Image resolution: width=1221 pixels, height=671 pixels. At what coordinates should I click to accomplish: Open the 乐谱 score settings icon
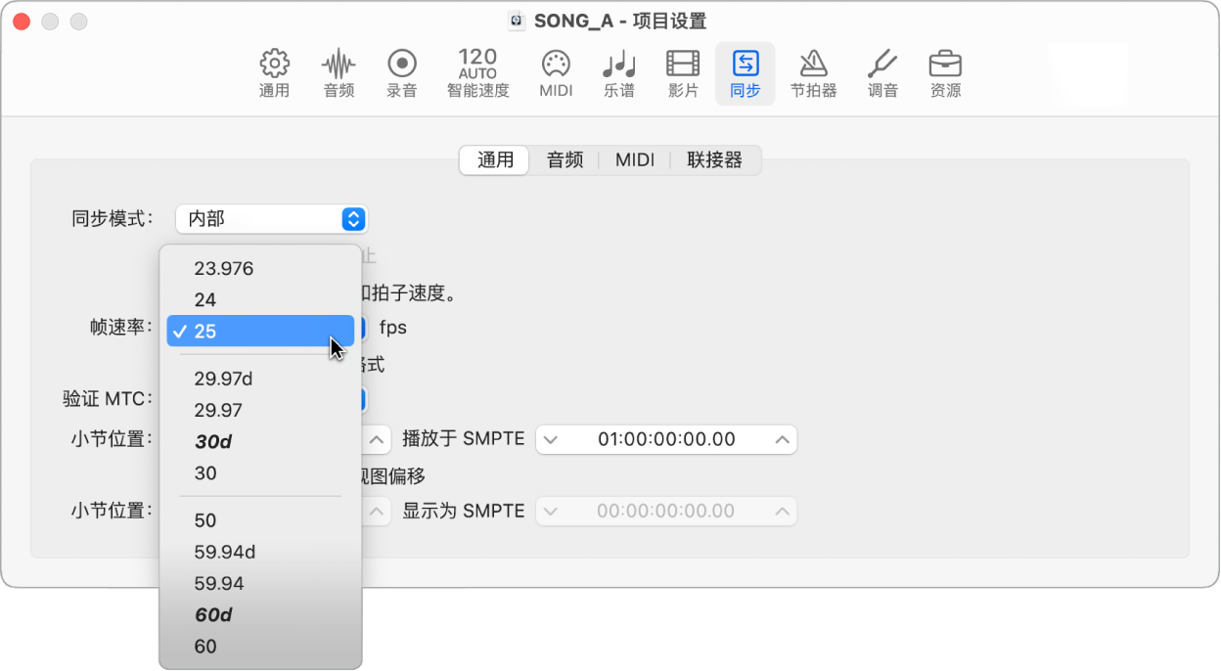(618, 72)
